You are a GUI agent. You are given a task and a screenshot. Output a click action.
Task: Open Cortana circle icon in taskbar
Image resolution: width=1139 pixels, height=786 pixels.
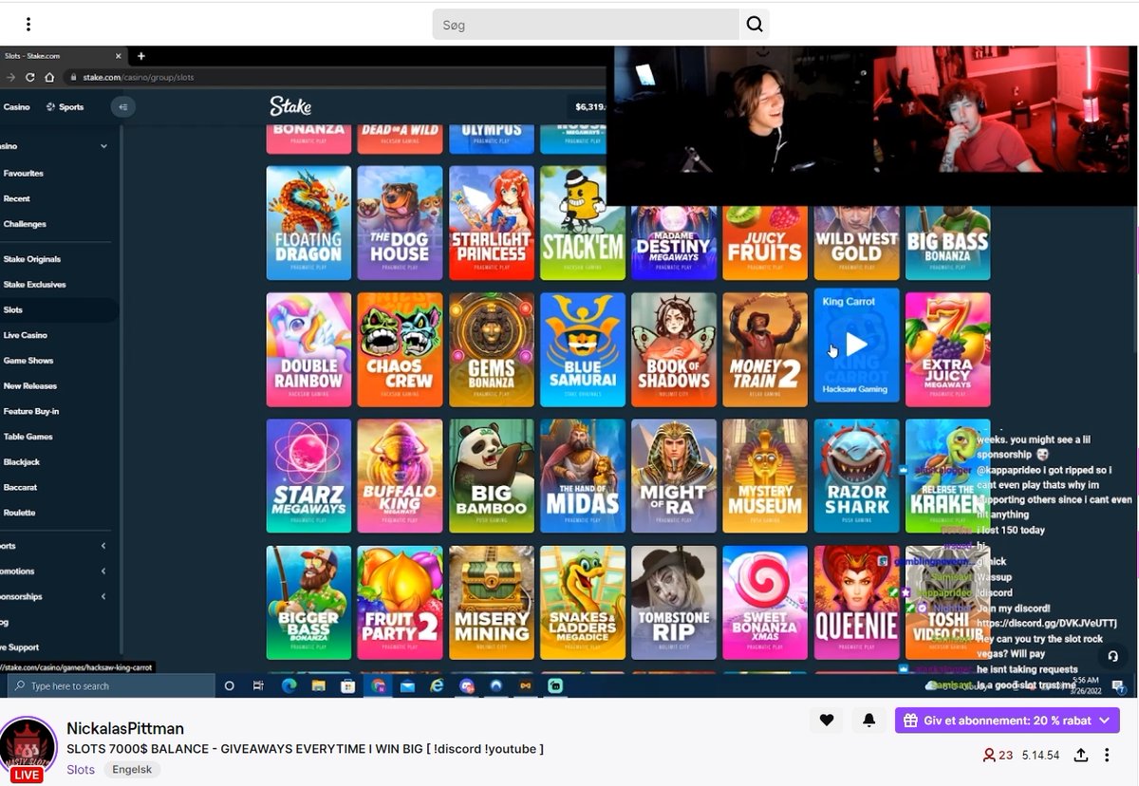pyautogui.click(x=229, y=685)
